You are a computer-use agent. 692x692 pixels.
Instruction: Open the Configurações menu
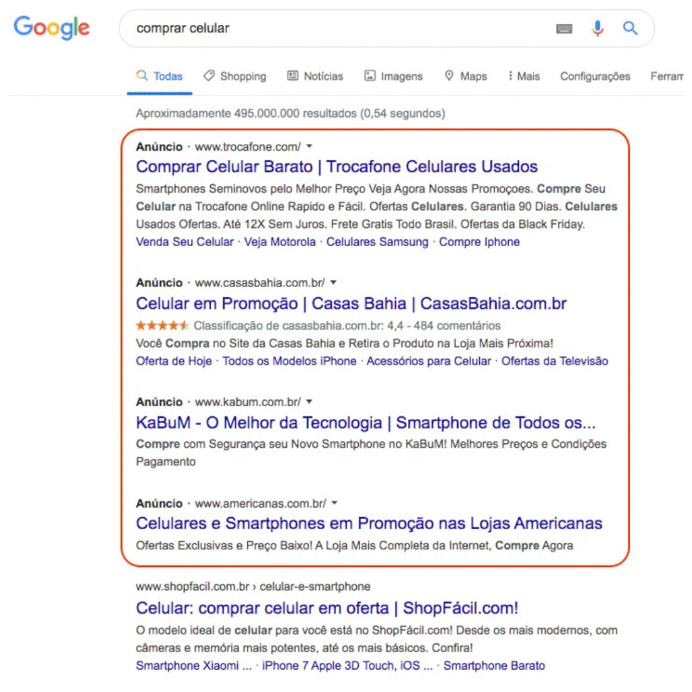coord(594,76)
